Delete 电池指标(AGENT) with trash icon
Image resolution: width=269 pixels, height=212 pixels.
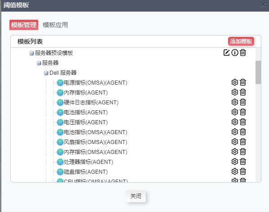pos(243,112)
